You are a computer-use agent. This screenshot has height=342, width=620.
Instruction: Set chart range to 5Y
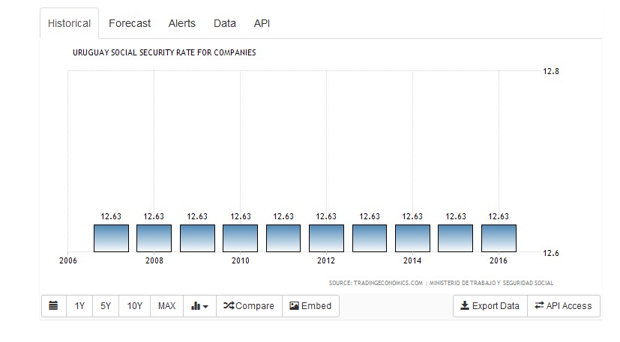[x=106, y=306]
